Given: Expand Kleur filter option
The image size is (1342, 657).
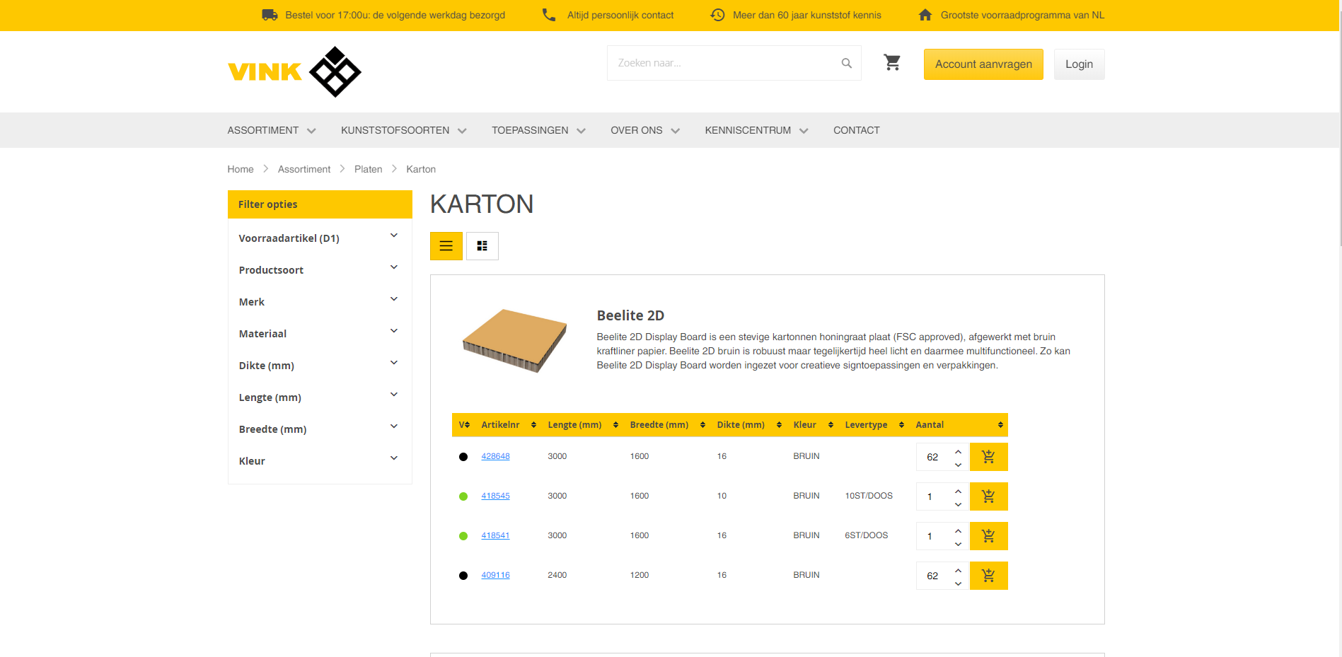Looking at the screenshot, I should pos(320,461).
